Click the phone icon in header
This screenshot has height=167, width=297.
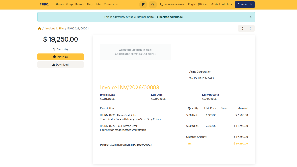(161, 5)
